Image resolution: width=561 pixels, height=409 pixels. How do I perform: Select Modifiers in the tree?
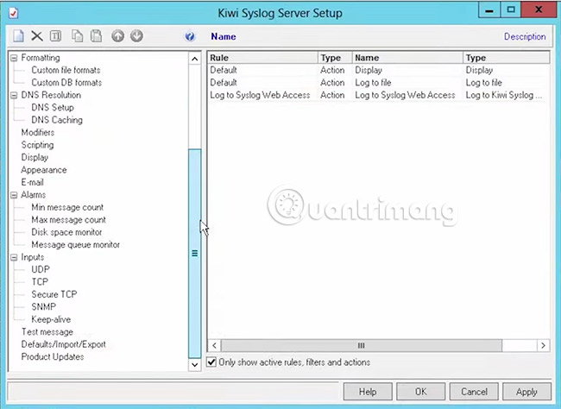tap(38, 132)
